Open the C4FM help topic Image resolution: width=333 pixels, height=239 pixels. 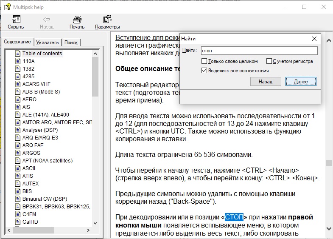pos(29,214)
